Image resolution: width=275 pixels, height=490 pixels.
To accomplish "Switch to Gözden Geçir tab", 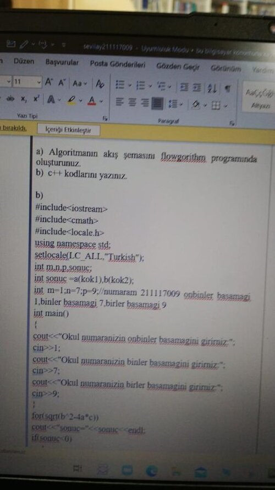I will pyautogui.click(x=178, y=66).
